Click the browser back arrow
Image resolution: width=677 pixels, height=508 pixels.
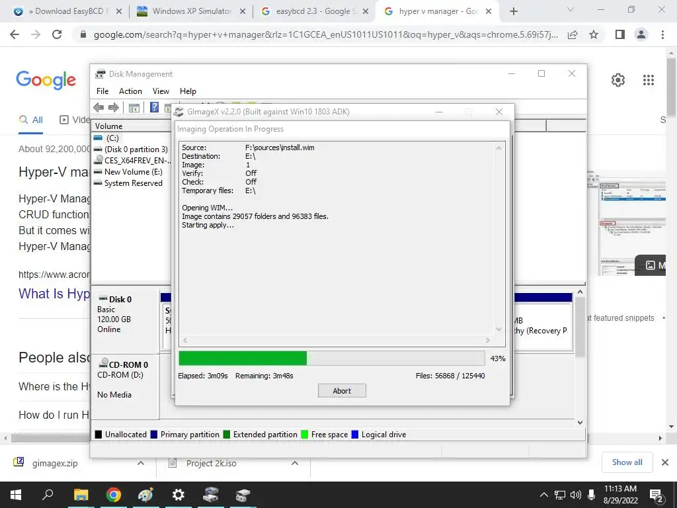[x=15, y=34]
